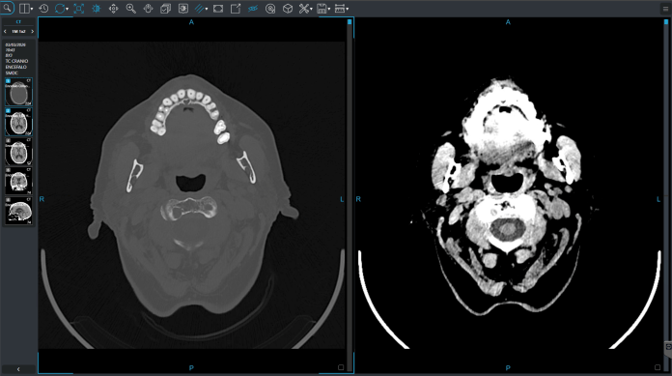Click the export square-with-arrow icon
Screen dimensions: 672x376
[x=236, y=8]
